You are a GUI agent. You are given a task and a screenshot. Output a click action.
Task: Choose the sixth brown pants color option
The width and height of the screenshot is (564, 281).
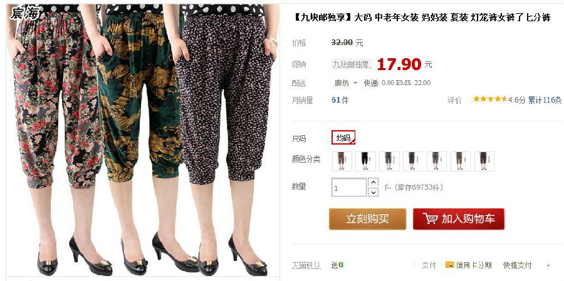click(461, 161)
